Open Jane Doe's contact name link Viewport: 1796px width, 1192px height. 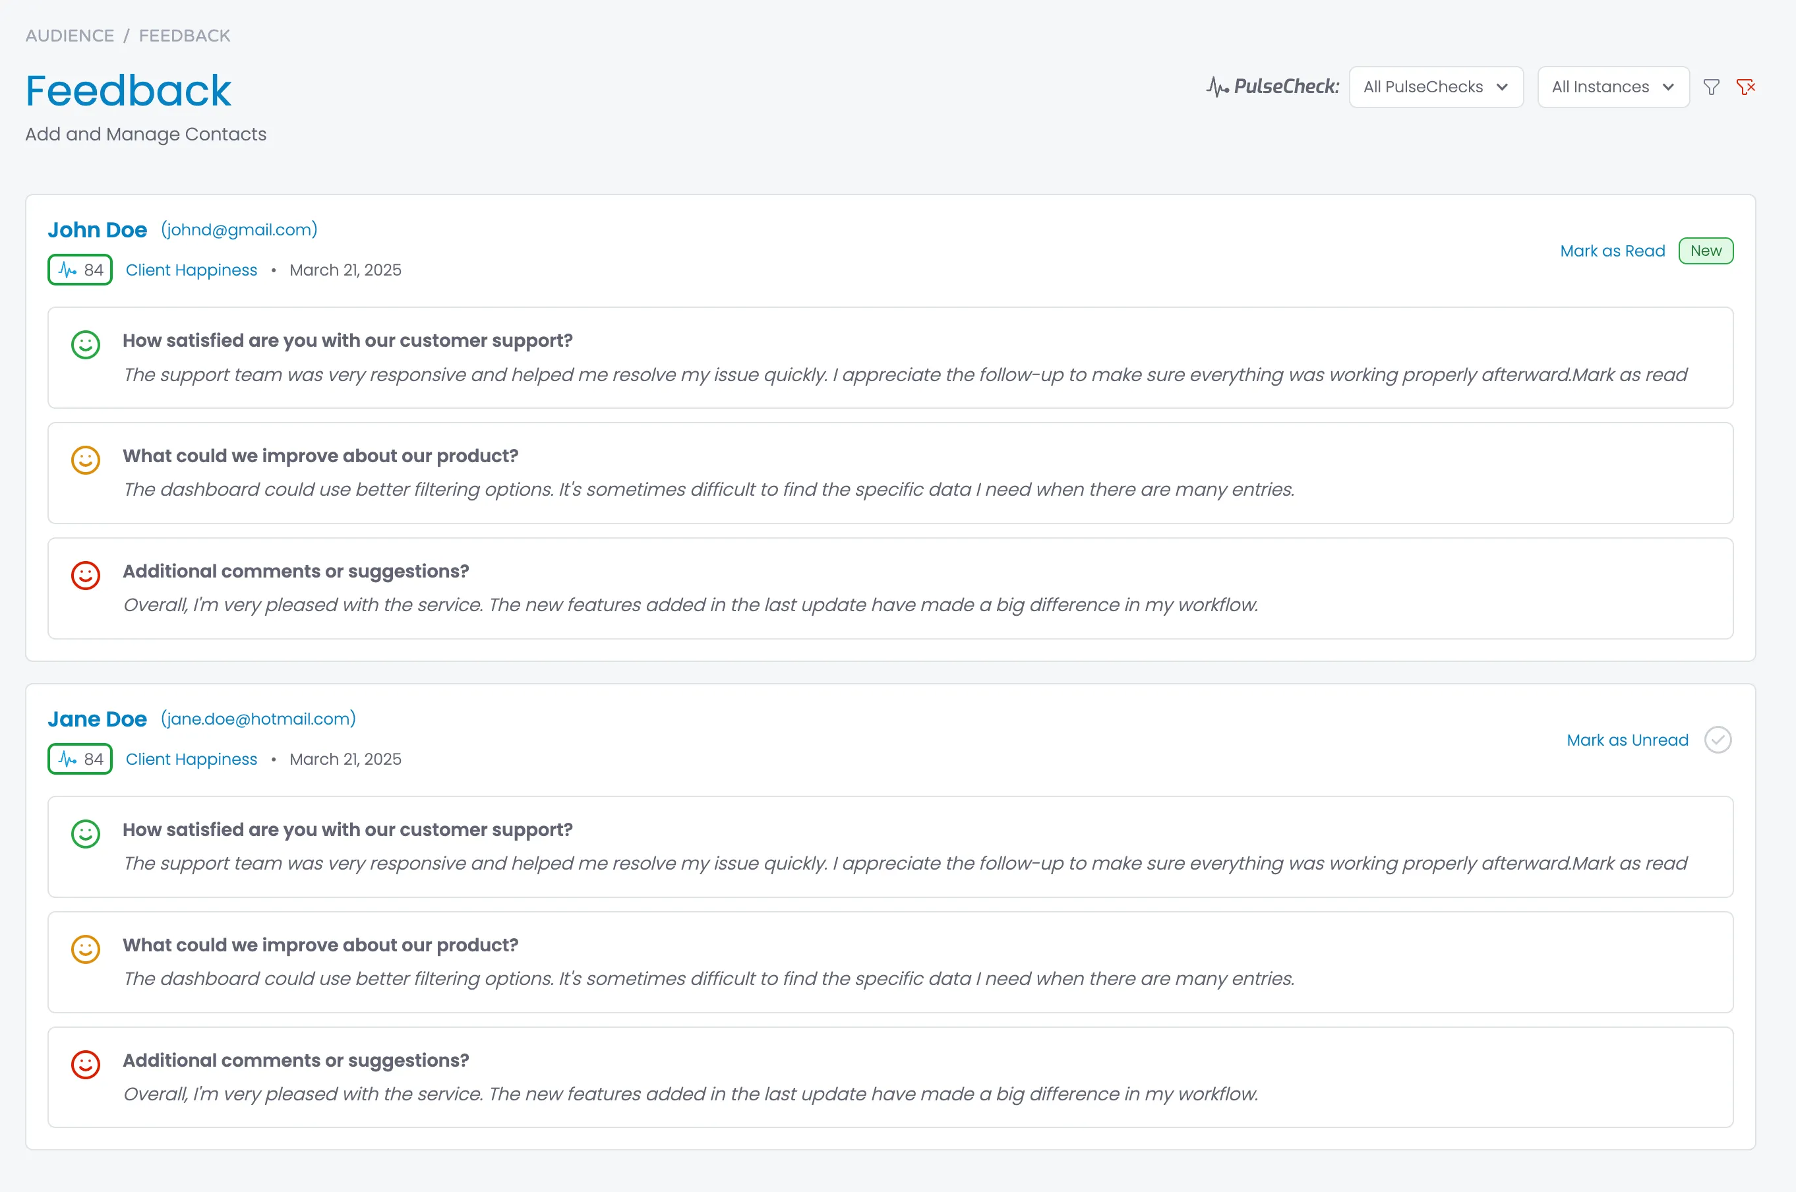pyautogui.click(x=98, y=719)
